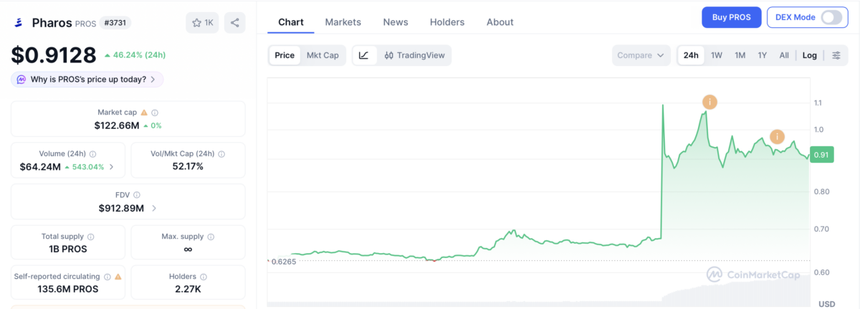860x309 pixels.
Task: Click the market cap warning triangle icon
Action: 144,113
